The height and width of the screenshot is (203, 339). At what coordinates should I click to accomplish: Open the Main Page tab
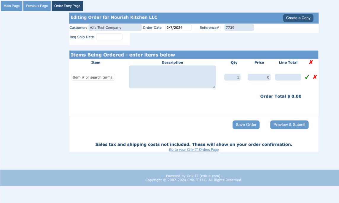click(12, 6)
